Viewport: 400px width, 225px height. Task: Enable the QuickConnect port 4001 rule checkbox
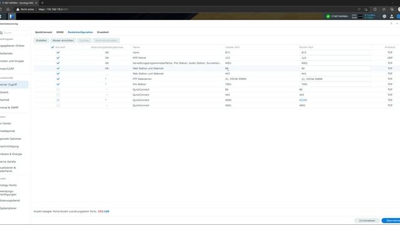click(x=58, y=106)
